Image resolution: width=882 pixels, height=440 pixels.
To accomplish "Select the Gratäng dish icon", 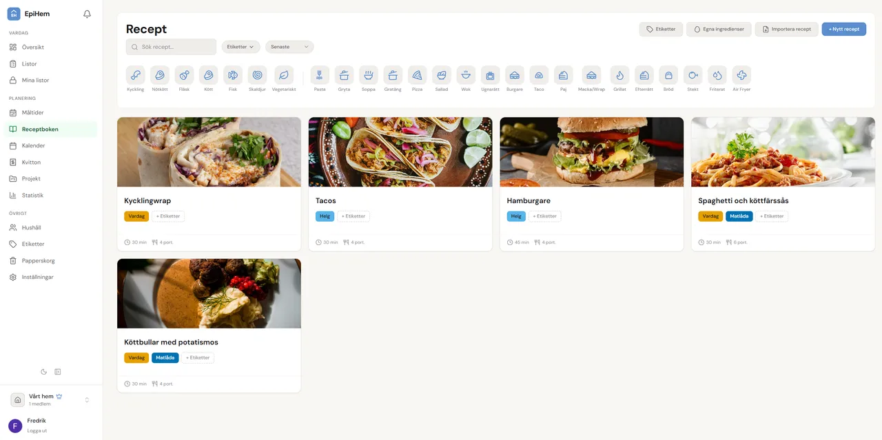I will [393, 75].
